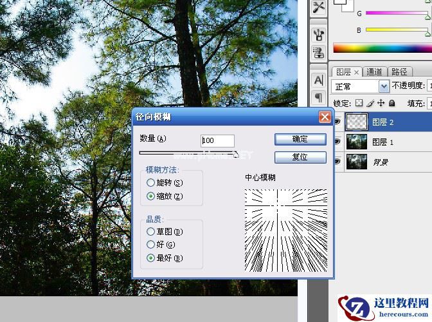
Task: Select the 图层 1 thumbnail
Action: (x=357, y=142)
